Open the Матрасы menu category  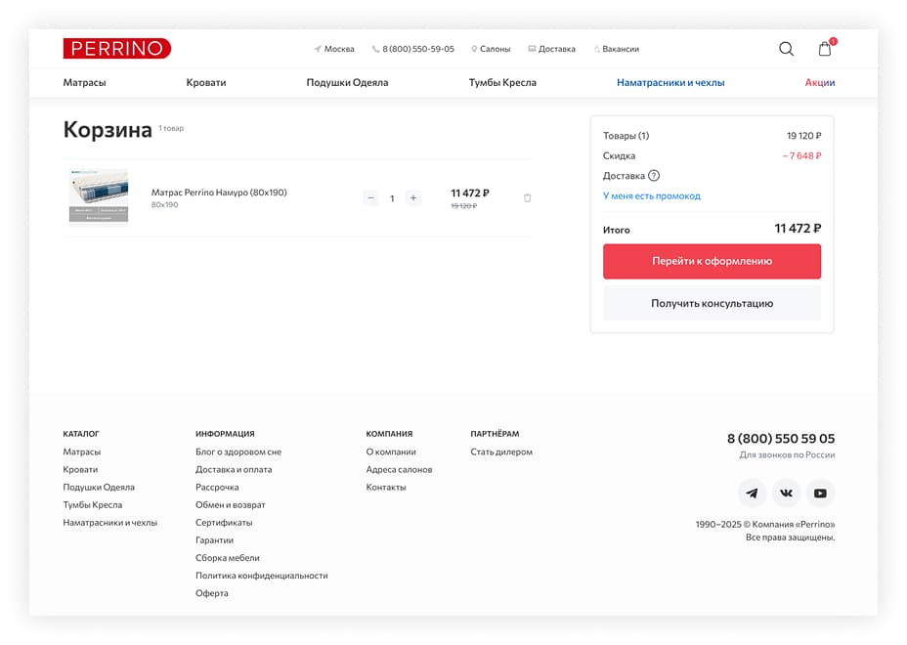point(84,83)
